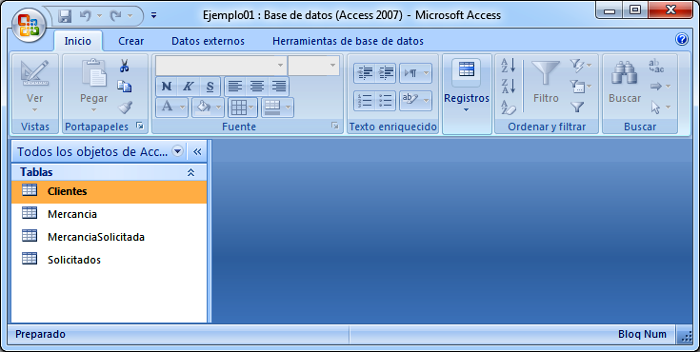Viewport: 700px width, 352px height.
Task: Click the numbered list icon
Action: coord(365,101)
